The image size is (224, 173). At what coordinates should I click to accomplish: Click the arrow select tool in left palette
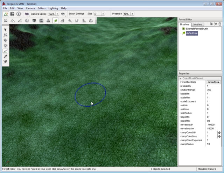pyautogui.click(x=5, y=29)
